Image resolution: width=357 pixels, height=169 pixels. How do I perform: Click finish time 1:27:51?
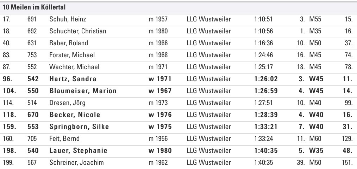point(263,103)
